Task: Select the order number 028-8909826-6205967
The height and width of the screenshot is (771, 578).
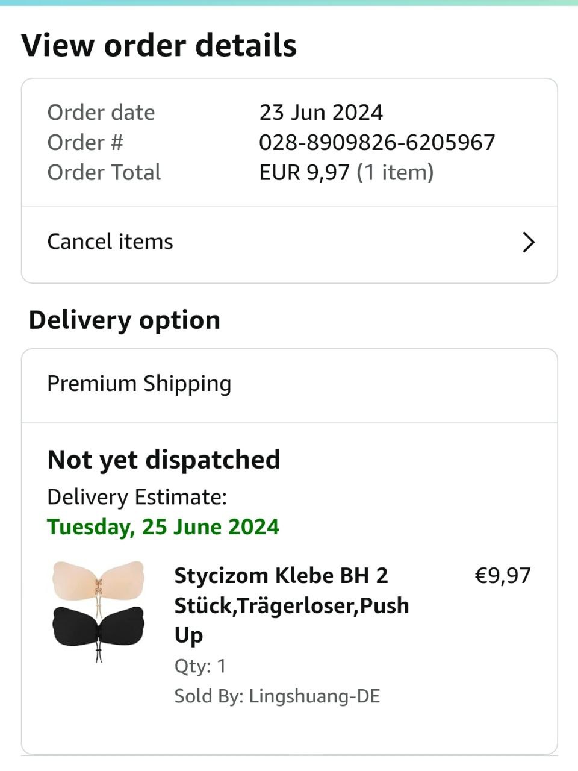Action: tap(377, 143)
